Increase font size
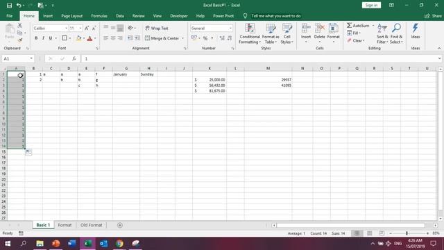444x250 pixels. click(x=87, y=28)
